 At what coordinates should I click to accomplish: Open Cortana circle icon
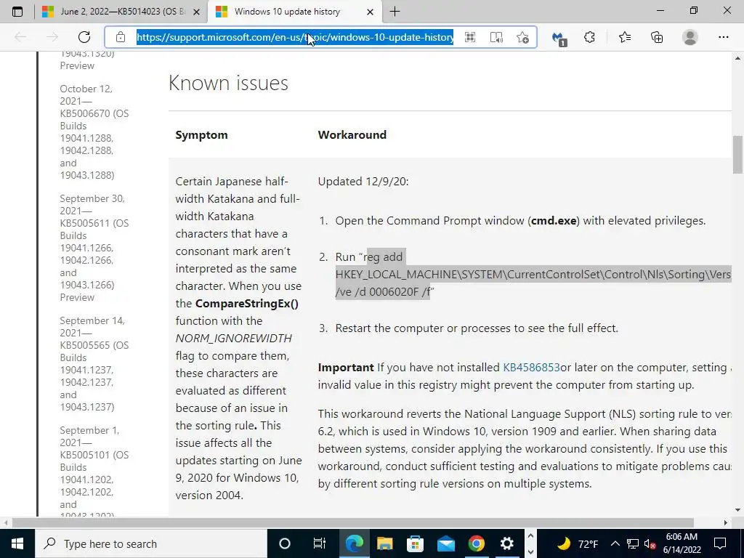click(284, 543)
